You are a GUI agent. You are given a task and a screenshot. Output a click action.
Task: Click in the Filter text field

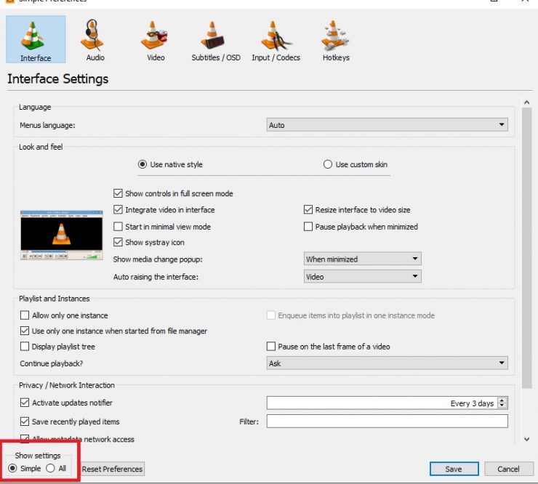(x=388, y=422)
